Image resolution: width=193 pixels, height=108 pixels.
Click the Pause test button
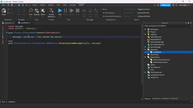point(65,11)
